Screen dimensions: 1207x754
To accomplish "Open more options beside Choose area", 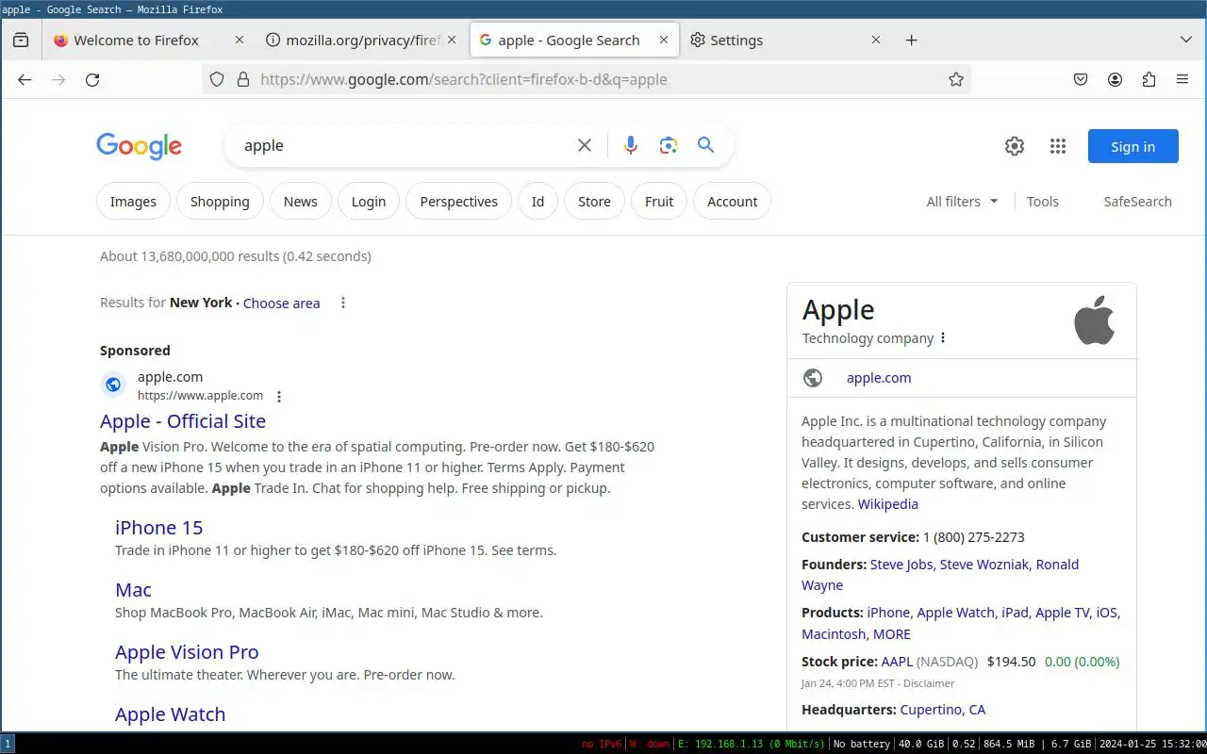I will 343,303.
